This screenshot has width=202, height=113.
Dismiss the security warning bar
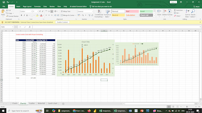pyautogui.click(x=200, y=22)
